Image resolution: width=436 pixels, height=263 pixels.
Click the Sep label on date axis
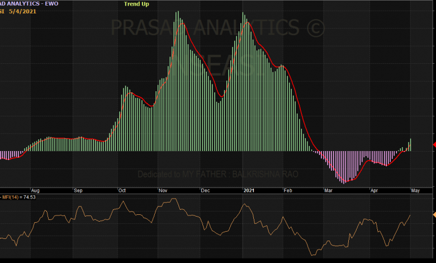tap(78, 190)
